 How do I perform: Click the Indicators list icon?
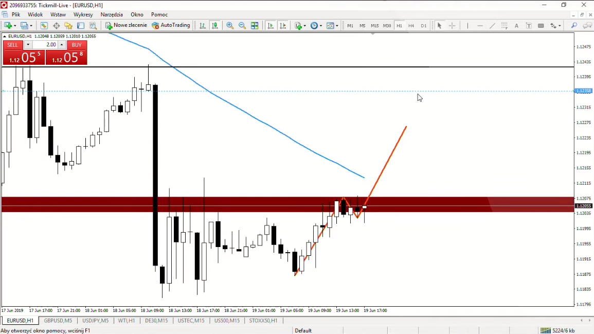(298, 25)
